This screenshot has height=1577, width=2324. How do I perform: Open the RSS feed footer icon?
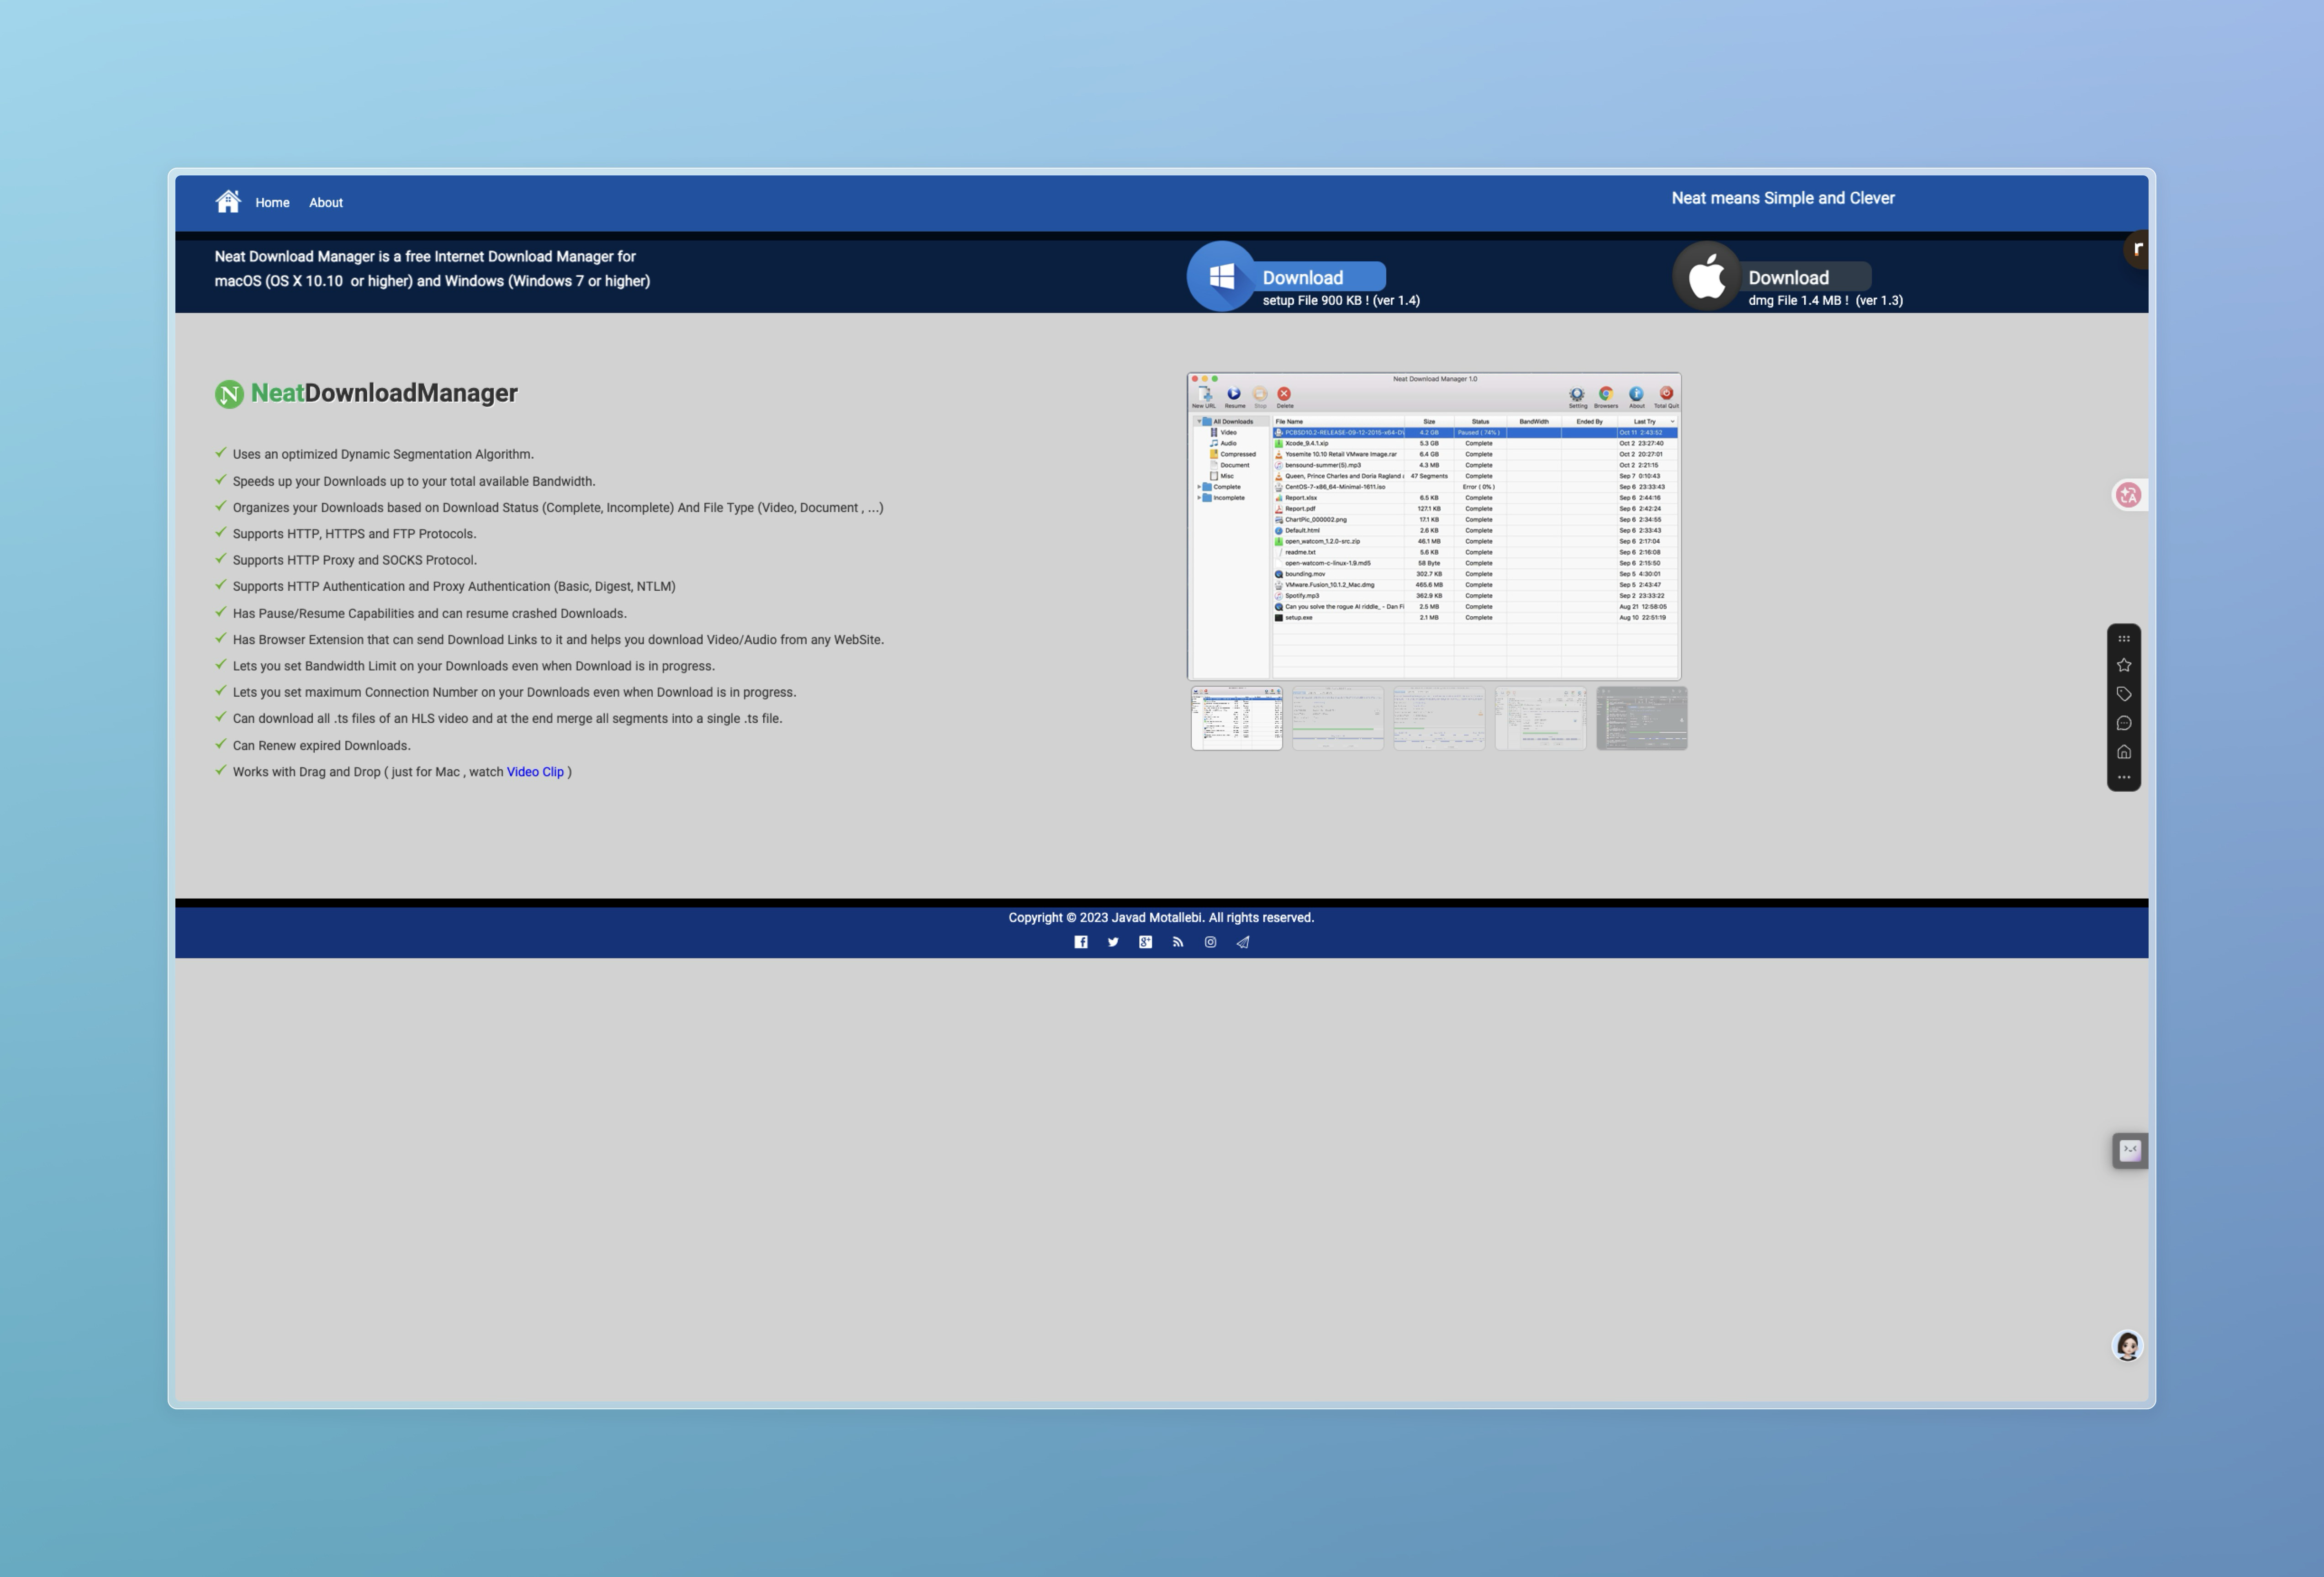[x=1178, y=942]
